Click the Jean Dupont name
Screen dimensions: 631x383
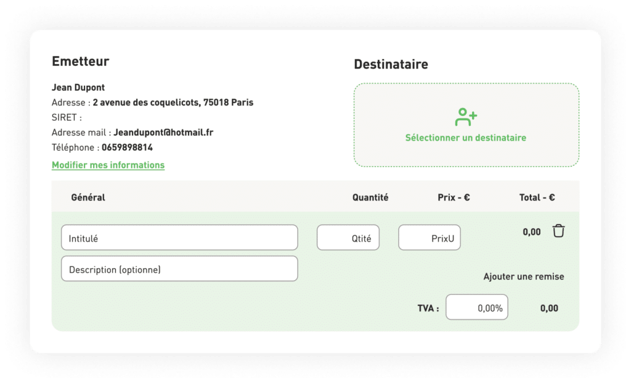78,88
